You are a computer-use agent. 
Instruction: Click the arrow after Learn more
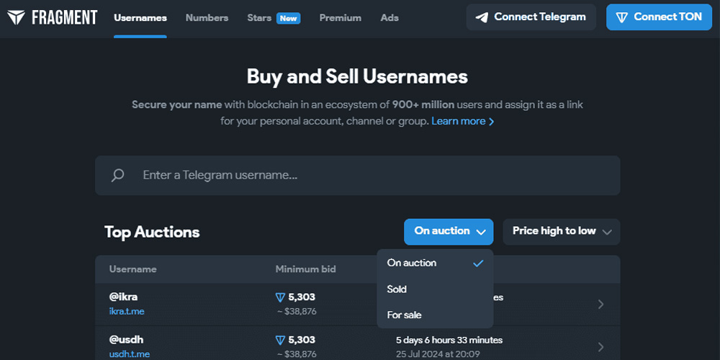[x=491, y=122]
